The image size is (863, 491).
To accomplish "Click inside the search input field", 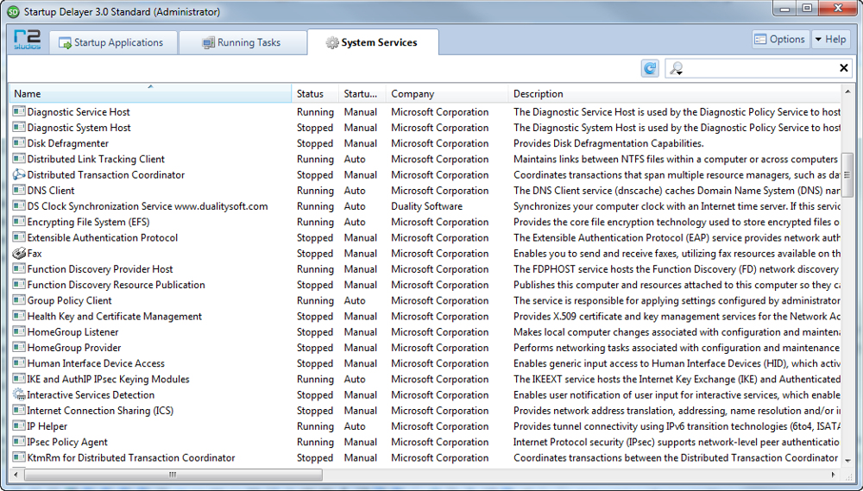I will [759, 68].
